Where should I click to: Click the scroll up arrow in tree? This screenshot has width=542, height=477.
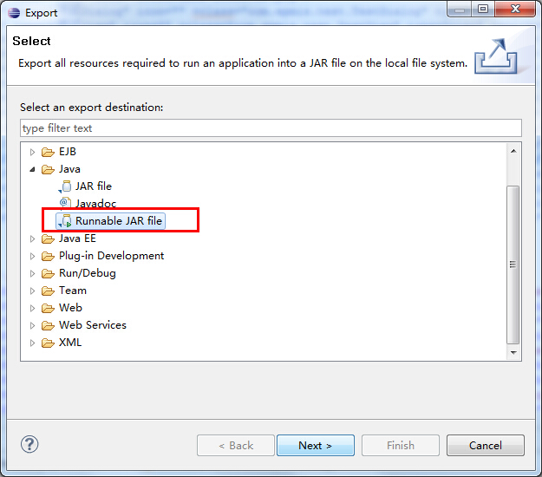tap(513, 151)
